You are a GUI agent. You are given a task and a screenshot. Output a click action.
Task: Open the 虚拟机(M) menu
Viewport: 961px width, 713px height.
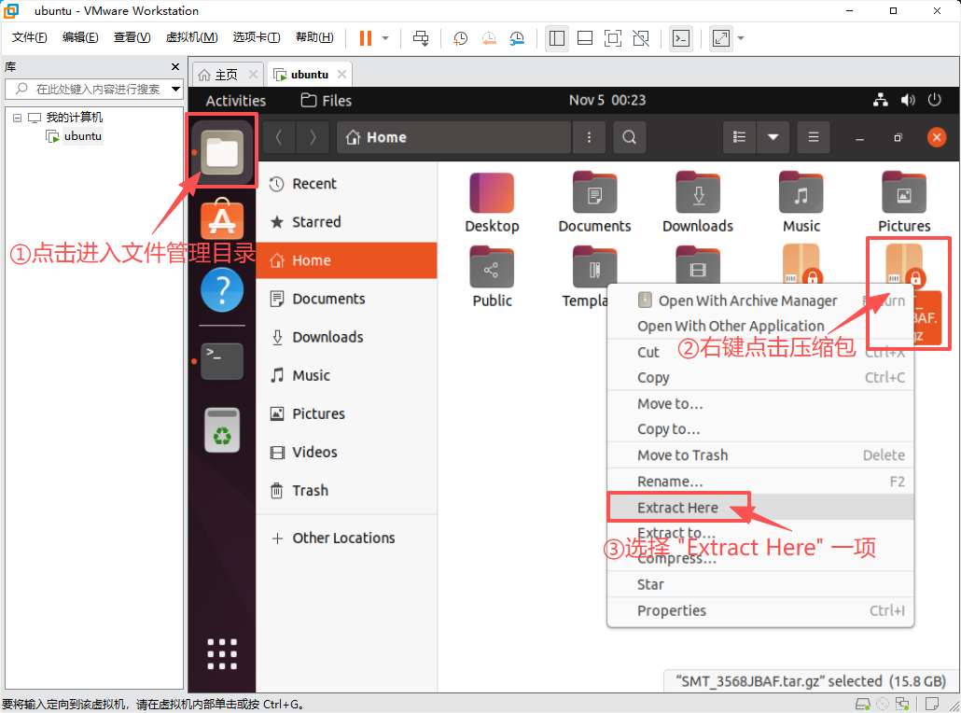click(x=191, y=37)
